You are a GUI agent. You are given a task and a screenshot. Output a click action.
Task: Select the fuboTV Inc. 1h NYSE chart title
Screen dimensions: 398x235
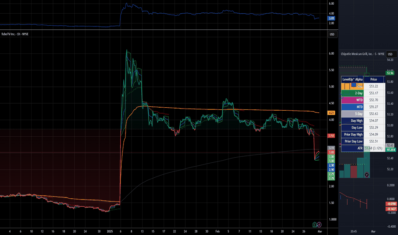[x=15, y=34]
